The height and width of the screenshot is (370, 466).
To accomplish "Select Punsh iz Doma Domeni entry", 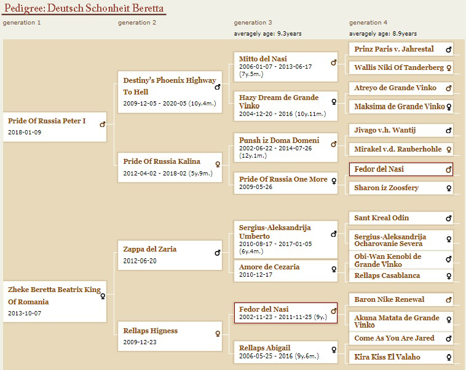I will [279, 140].
